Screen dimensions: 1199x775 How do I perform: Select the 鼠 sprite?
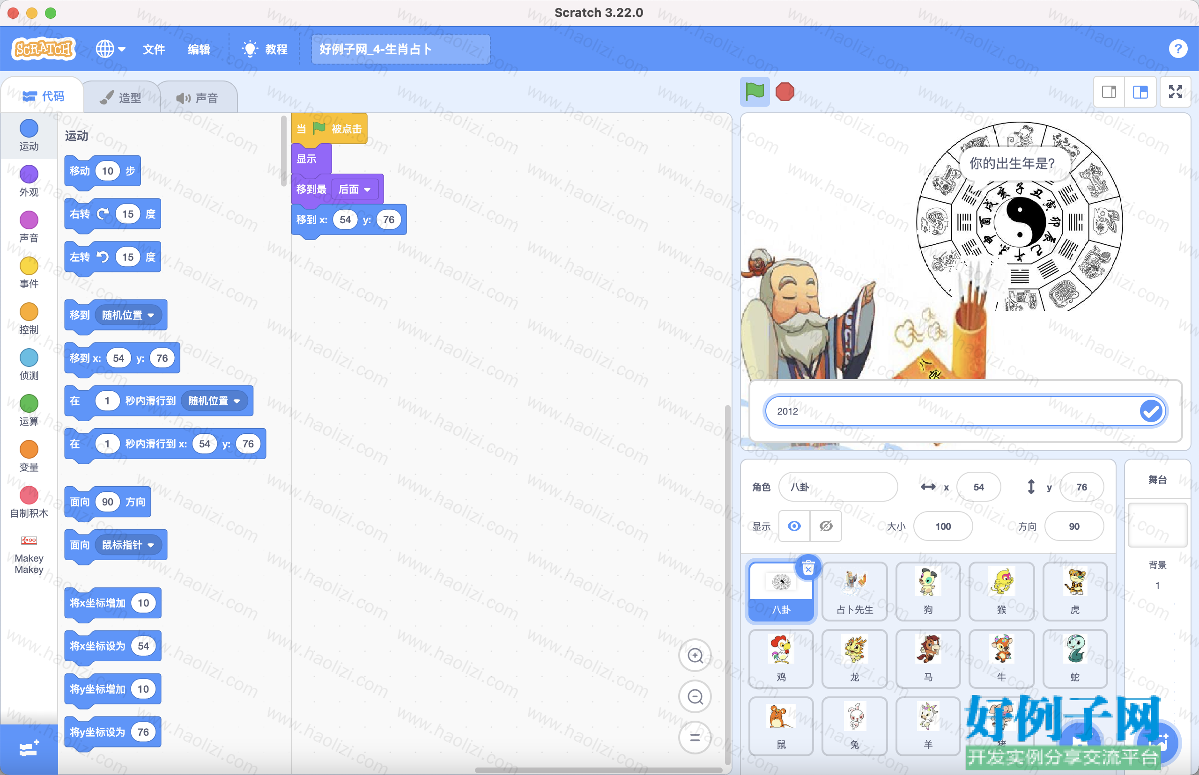pyautogui.click(x=781, y=726)
